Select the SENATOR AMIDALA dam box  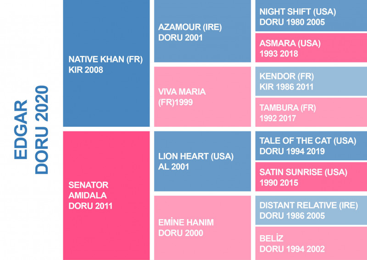106,196
